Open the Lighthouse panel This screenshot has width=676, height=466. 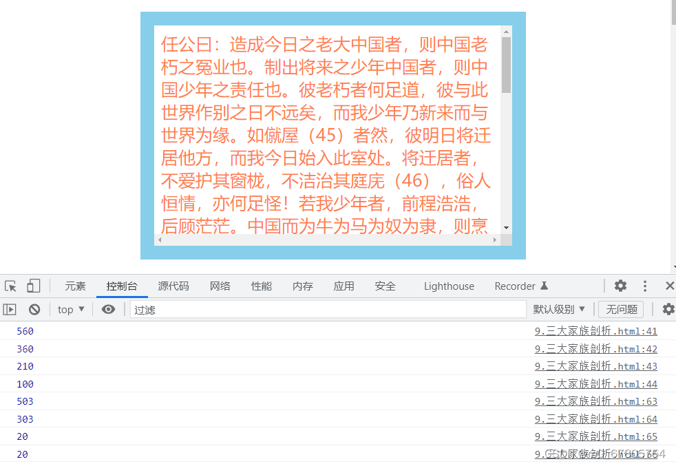tap(448, 286)
